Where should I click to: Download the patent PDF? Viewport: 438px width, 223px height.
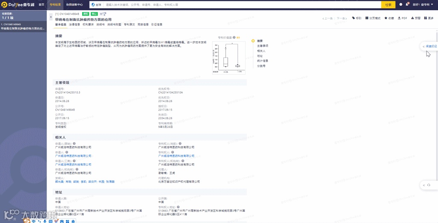point(402,18)
